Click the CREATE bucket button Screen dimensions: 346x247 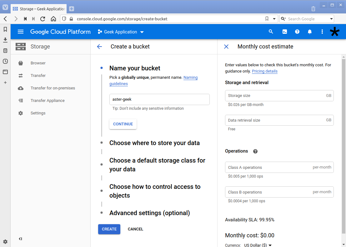coord(109,229)
